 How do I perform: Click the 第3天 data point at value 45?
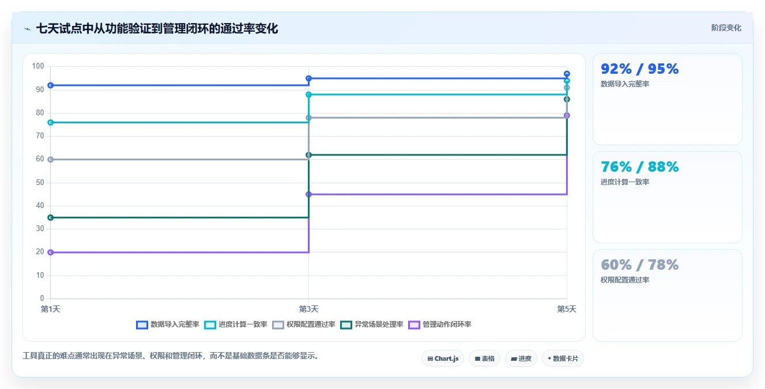(x=308, y=194)
